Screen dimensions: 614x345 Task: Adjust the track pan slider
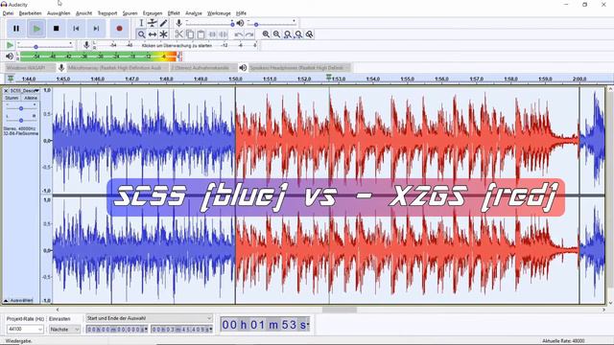[21, 120]
